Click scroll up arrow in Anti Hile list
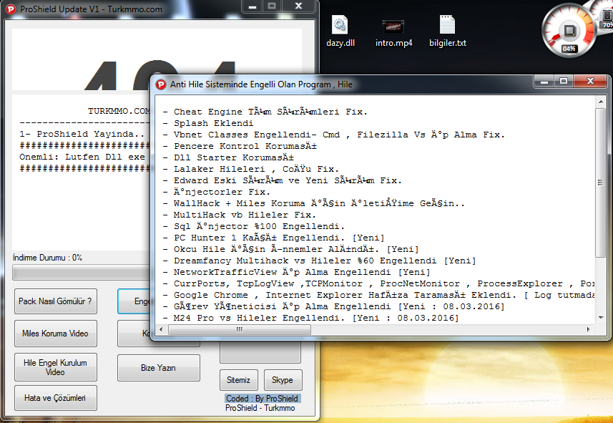Image resolution: width=613 pixels, height=423 pixels. click(x=601, y=102)
